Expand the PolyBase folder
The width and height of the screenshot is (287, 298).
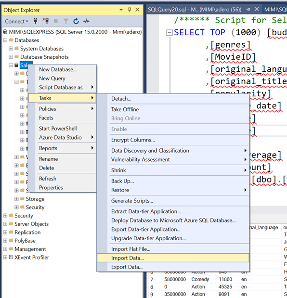click(x=5, y=241)
